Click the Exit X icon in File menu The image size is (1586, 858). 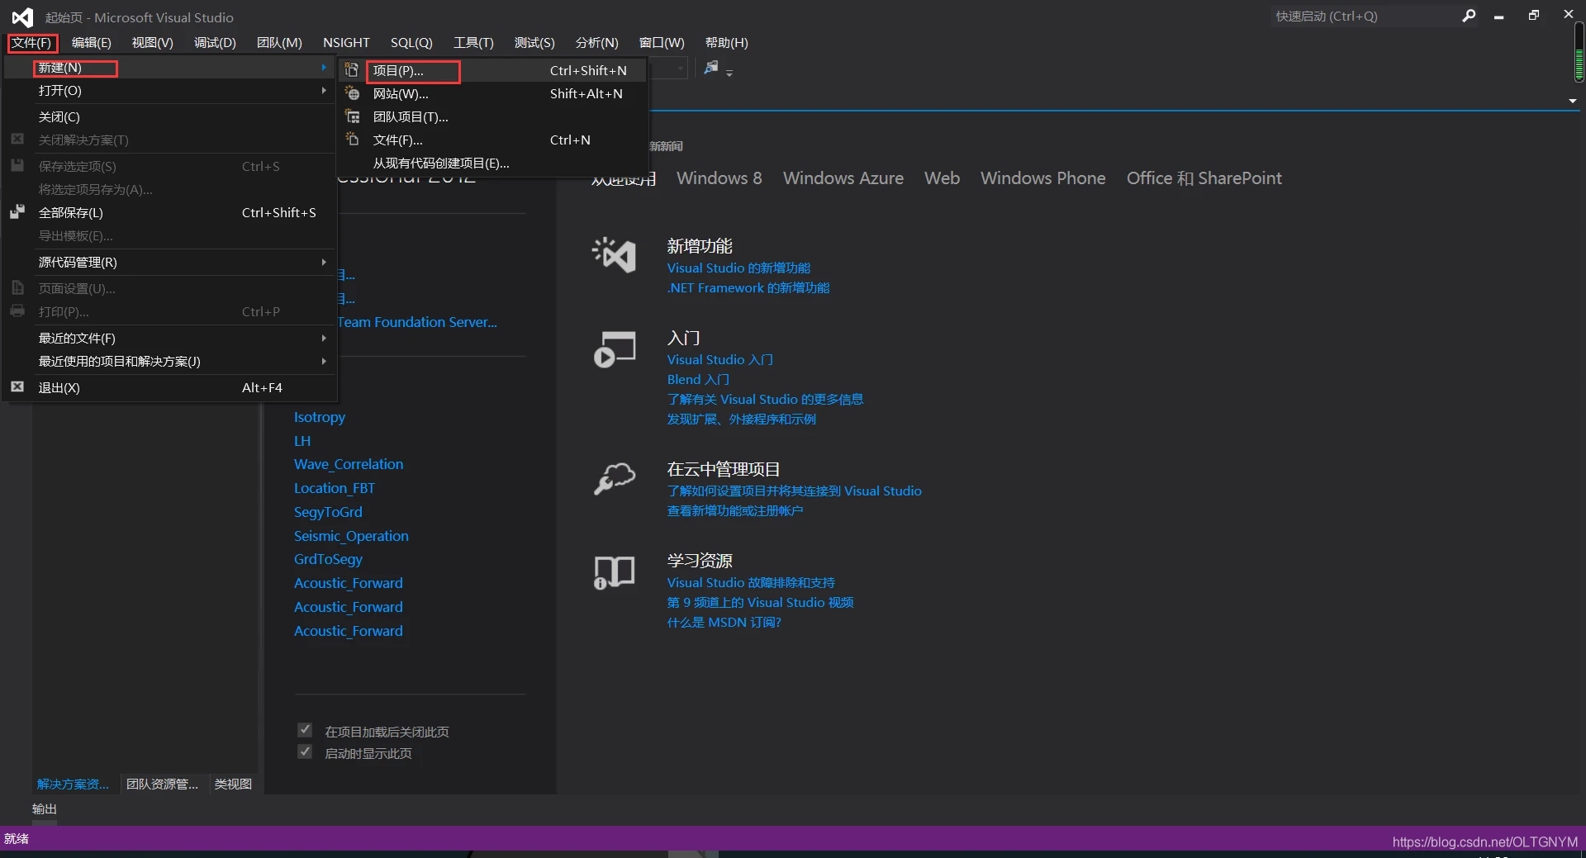click(x=17, y=386)
